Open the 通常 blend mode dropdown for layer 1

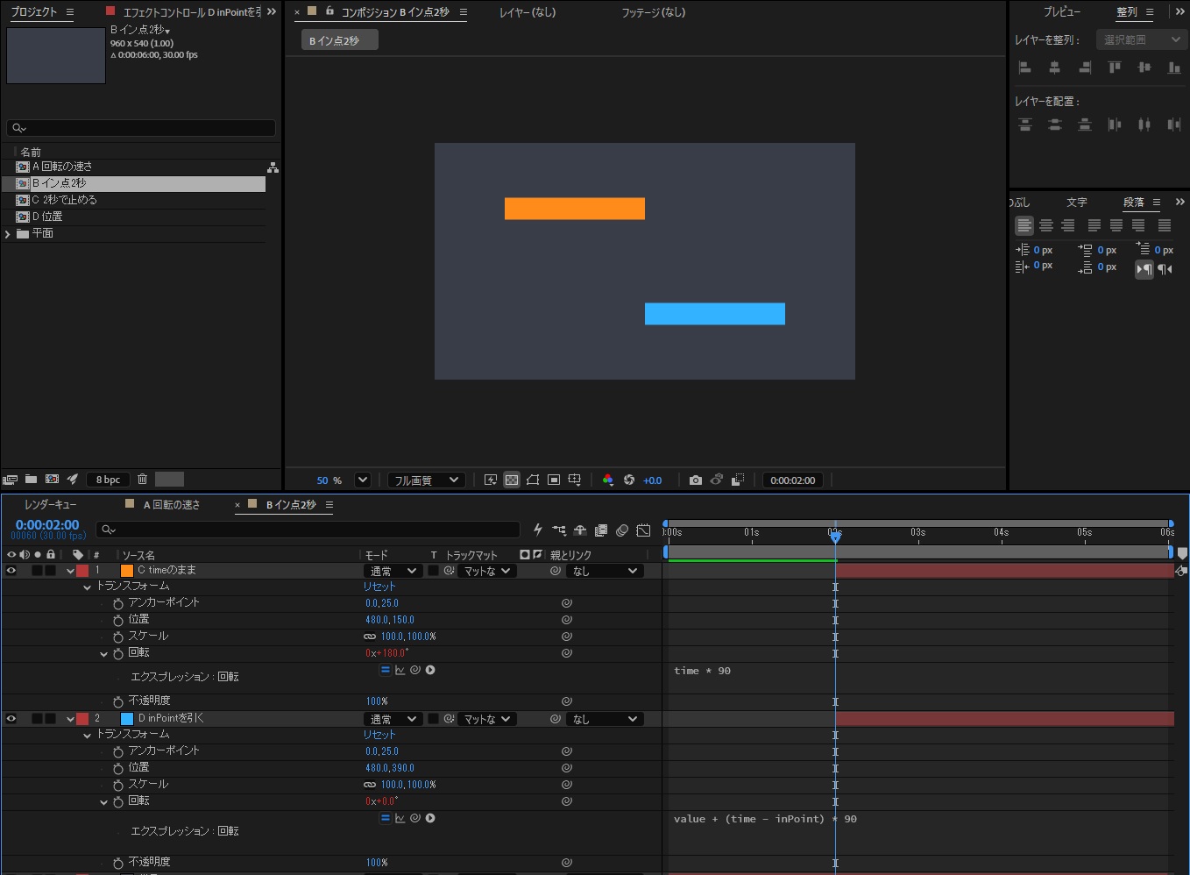393,571
